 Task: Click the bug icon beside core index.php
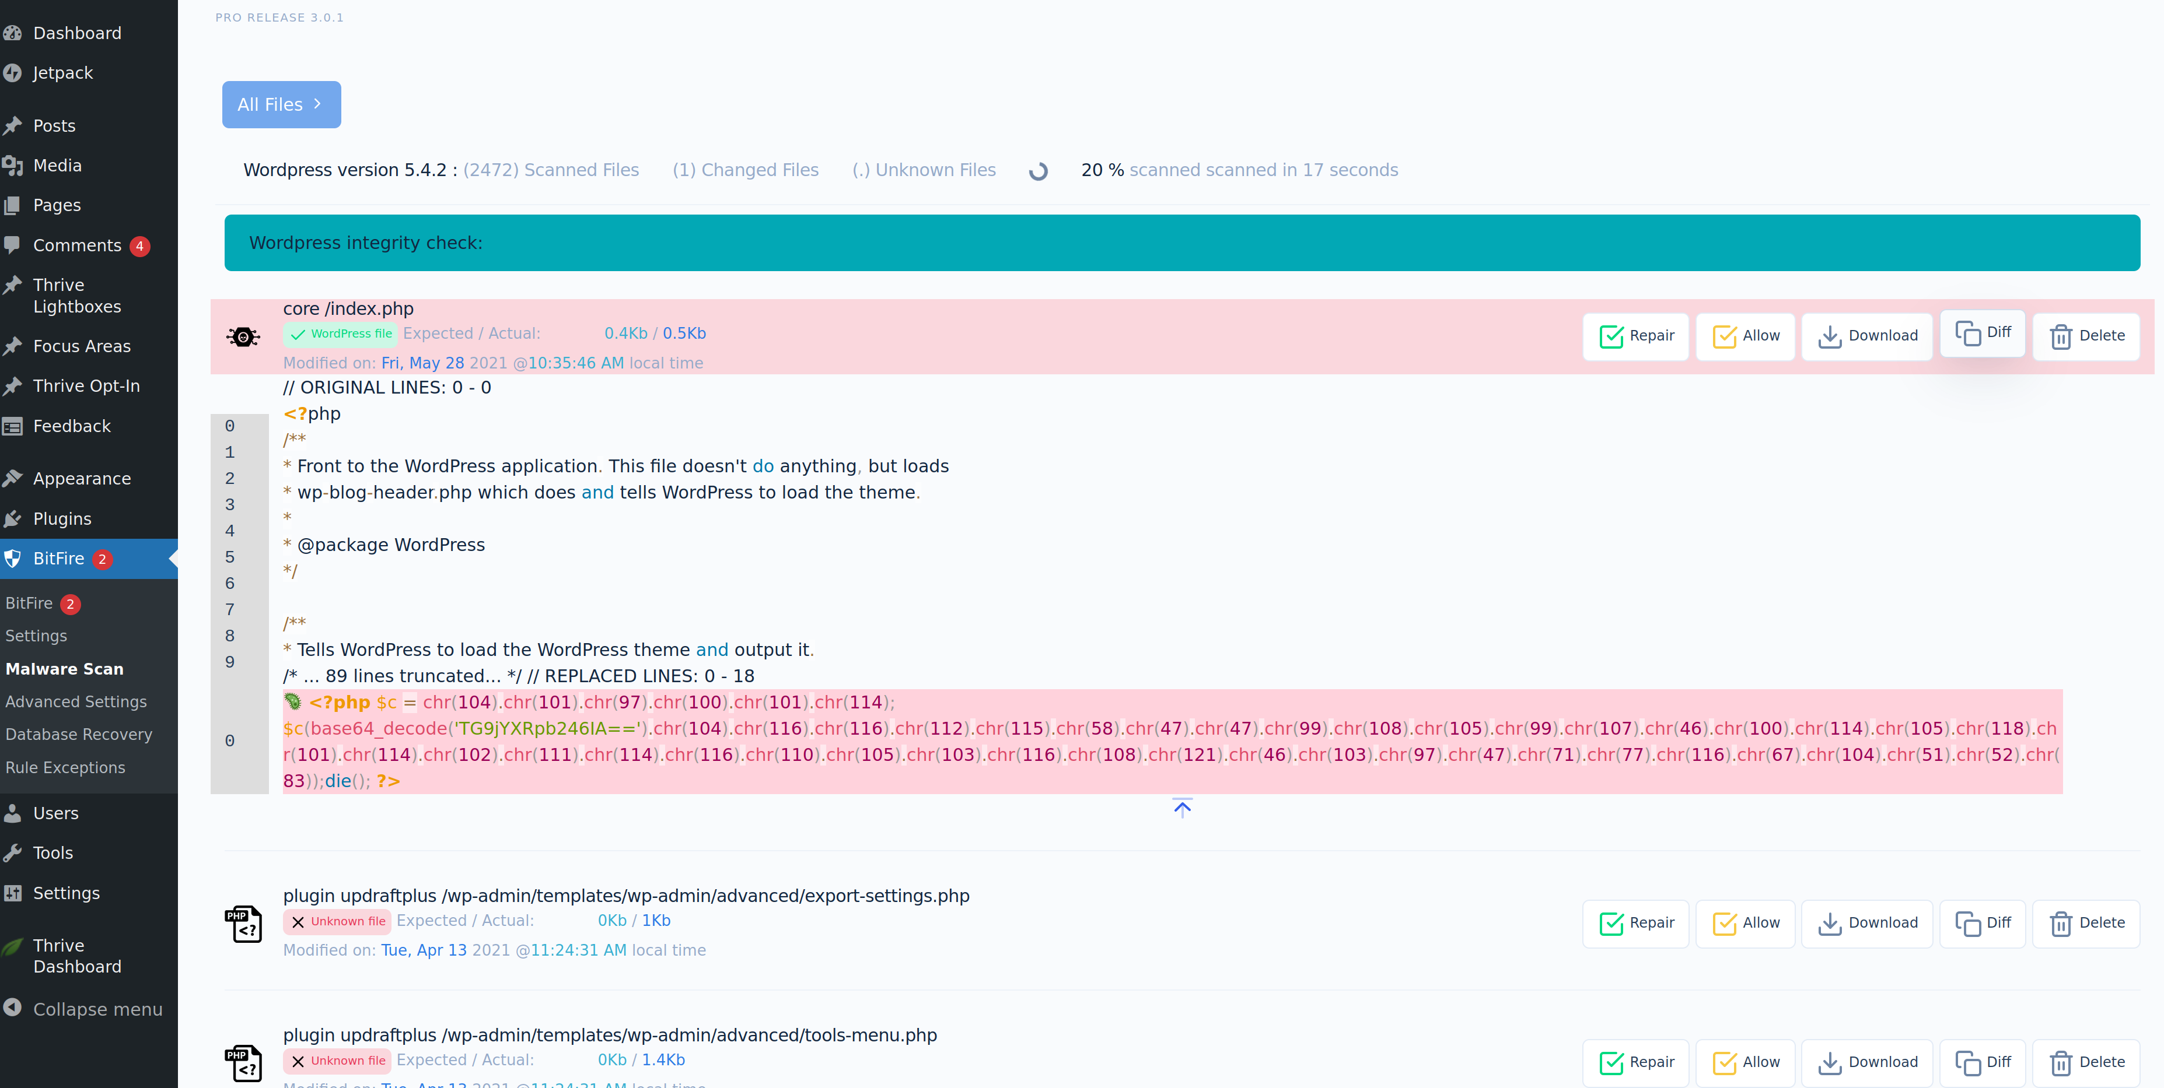pos(243,336)
